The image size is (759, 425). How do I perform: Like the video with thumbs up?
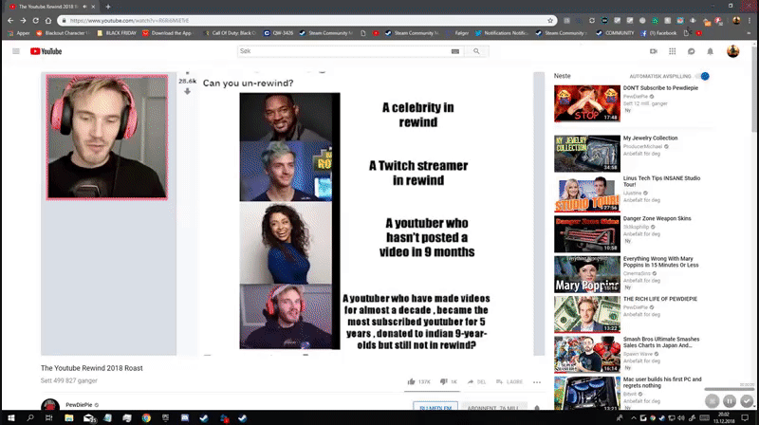point(412,382)
